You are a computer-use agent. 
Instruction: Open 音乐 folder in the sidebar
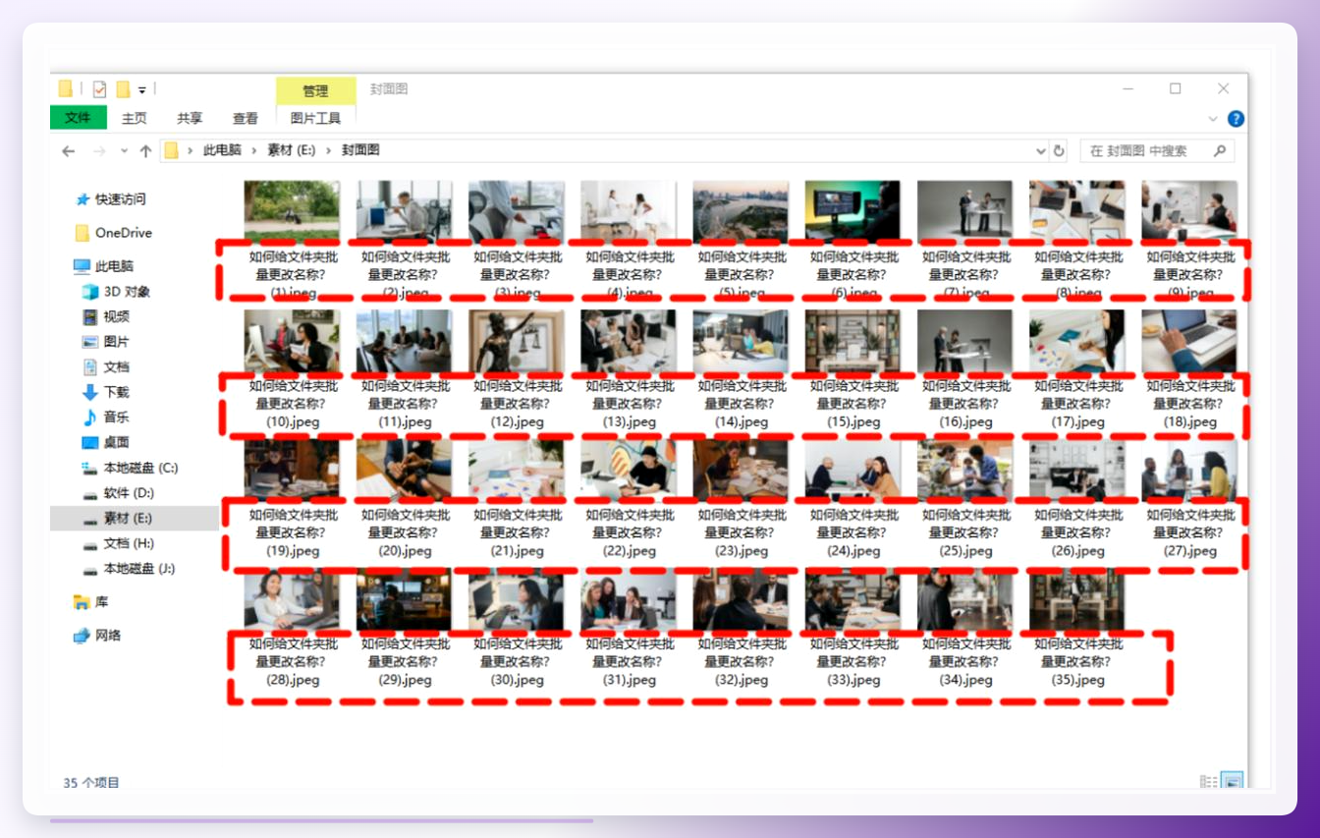coord(106,418)
